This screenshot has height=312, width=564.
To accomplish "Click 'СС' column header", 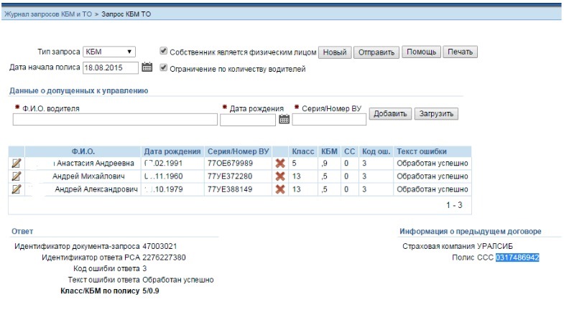I will click(x=350, y=151).
